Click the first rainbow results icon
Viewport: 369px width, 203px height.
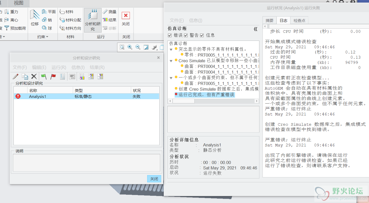pos(82,76)
